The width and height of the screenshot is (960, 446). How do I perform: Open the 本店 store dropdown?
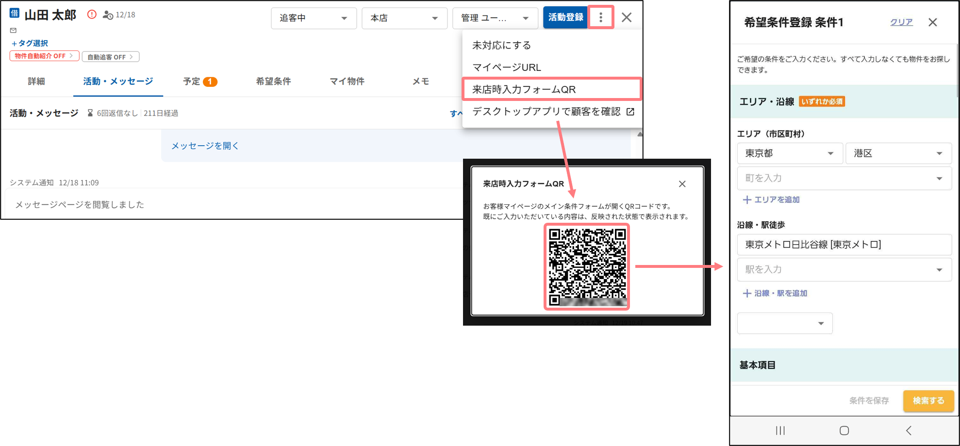[404, 18]
